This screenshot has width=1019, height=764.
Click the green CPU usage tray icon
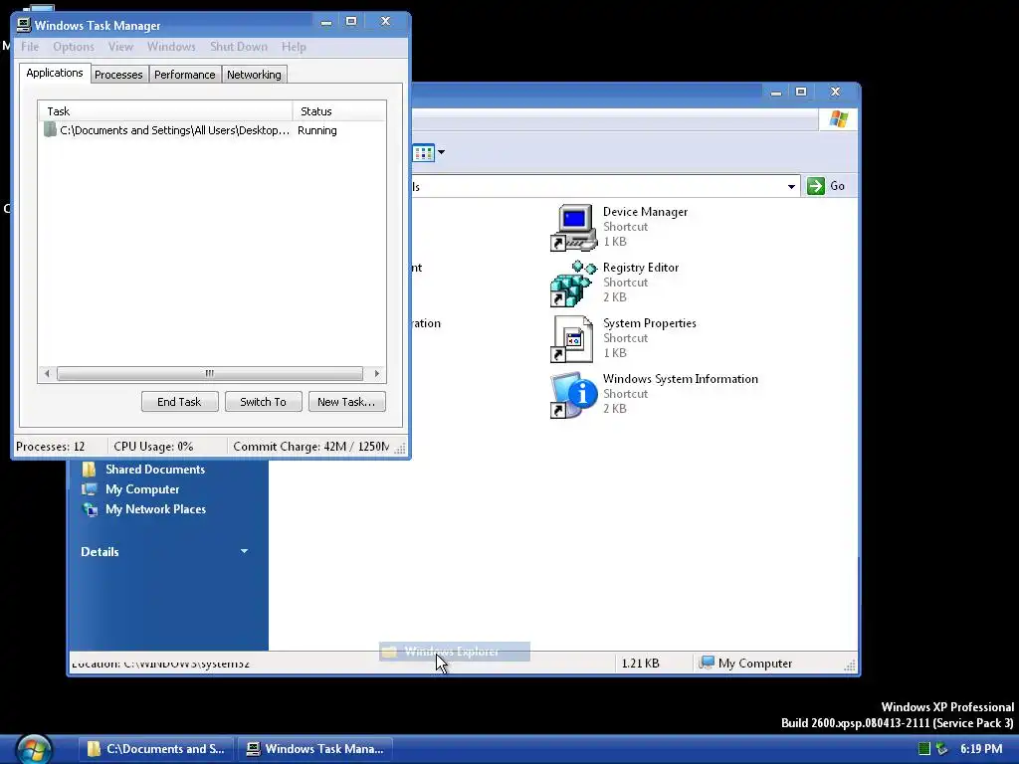[924, 749]
